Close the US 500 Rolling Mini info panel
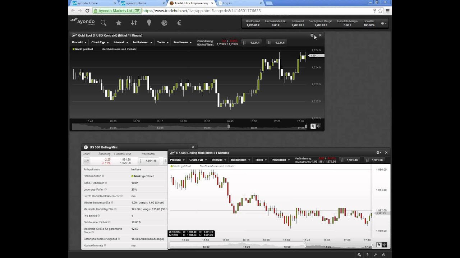Screen dimensions: 460x258 click(193, 147)
